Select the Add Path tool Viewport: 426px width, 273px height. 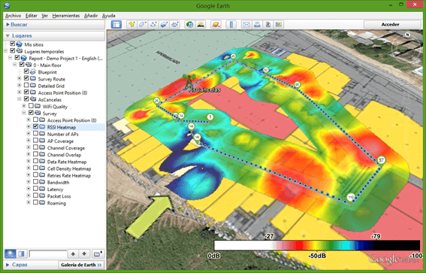(153, 25)
